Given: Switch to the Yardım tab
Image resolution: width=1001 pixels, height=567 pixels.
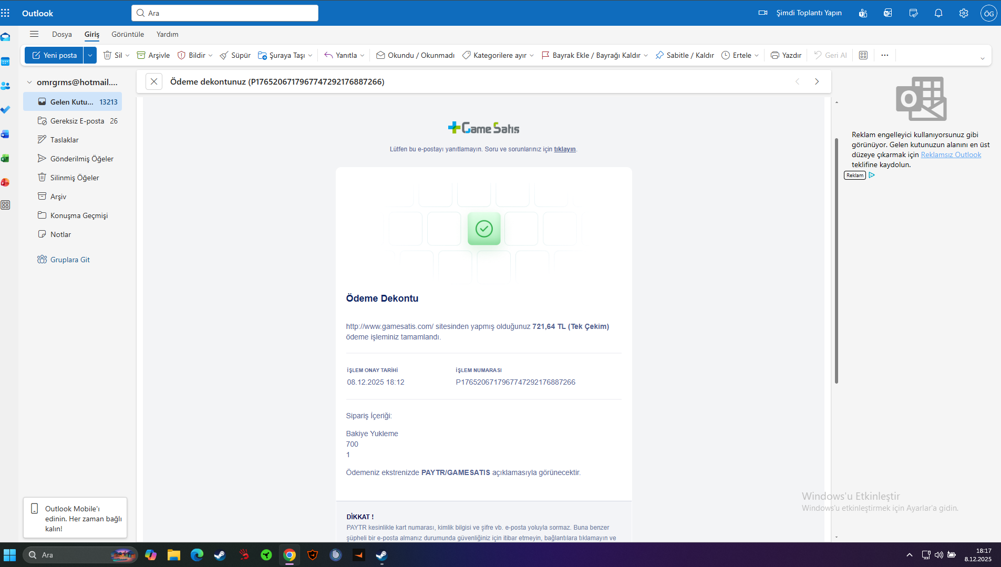Looking at the screenshot, I should pyautogui.click(x=168, y=34).
